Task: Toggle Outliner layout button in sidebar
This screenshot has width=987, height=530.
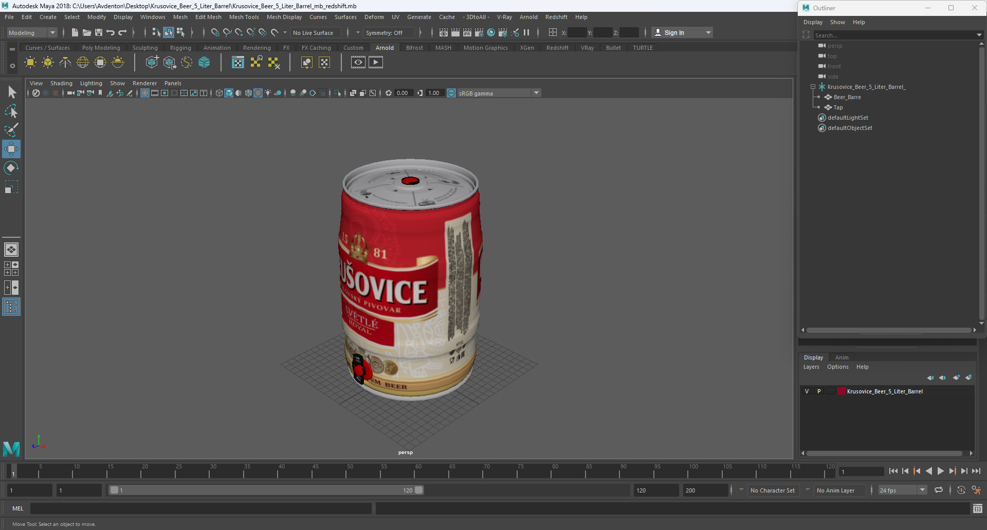Action: [11, 307]
